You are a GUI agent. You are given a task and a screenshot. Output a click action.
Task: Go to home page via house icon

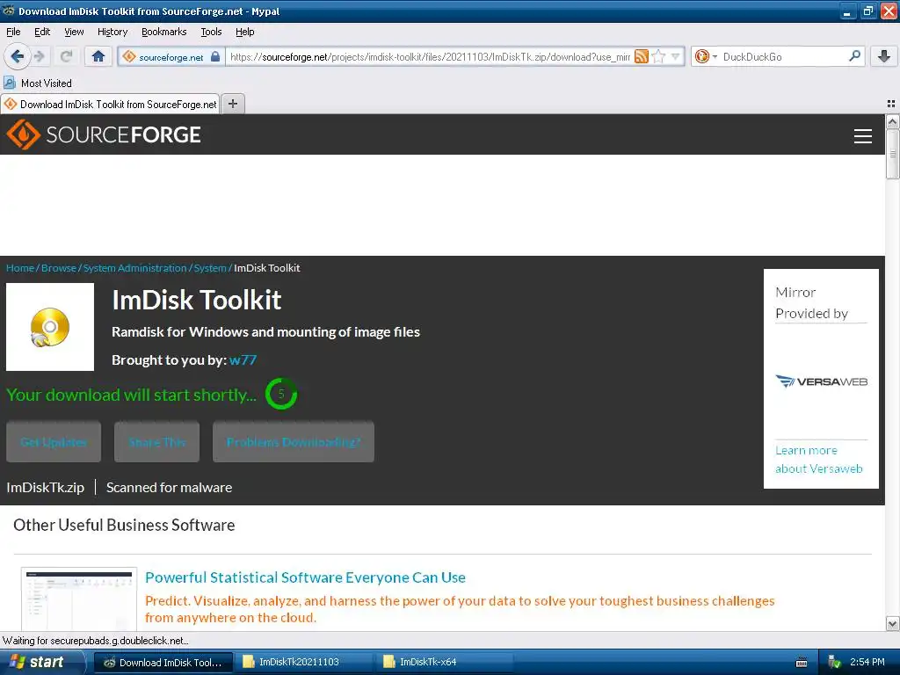pos(98,56)
